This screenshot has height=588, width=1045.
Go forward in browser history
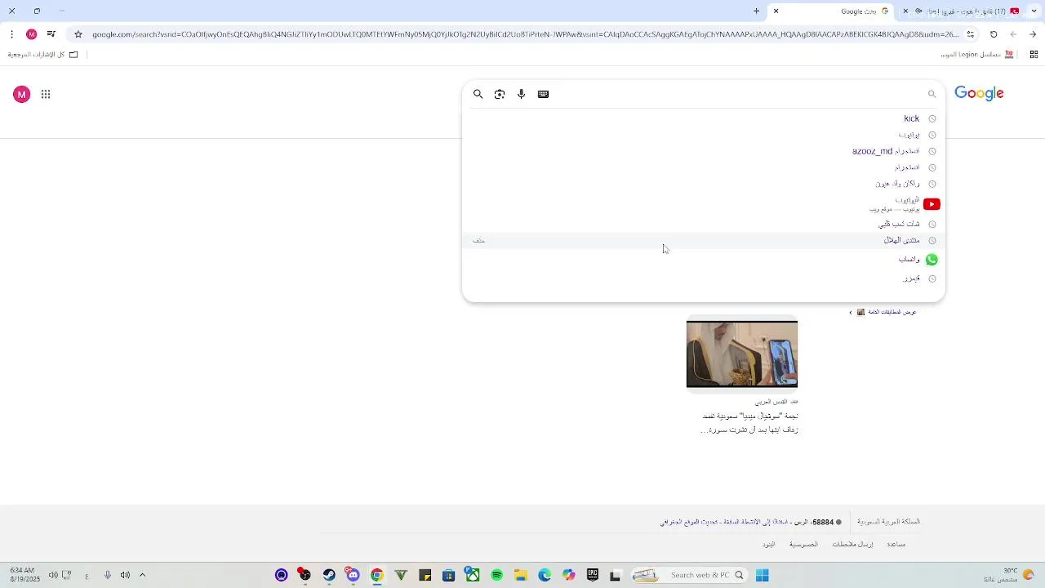(x=1013, y=34)
